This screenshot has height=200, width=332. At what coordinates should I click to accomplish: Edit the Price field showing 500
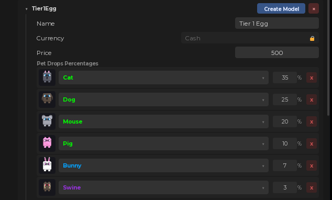[276, 52]
